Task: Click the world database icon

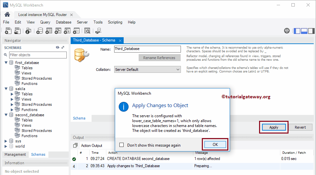Action: click(11, 146)
